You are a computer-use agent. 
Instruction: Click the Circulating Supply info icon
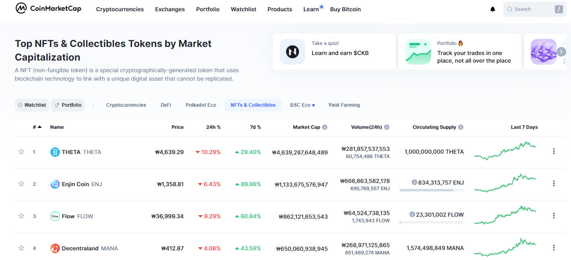[461, 127]
